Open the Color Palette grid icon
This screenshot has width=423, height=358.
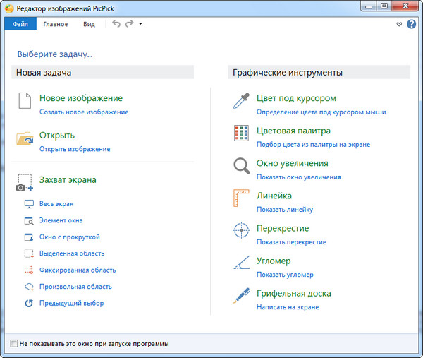242,134
